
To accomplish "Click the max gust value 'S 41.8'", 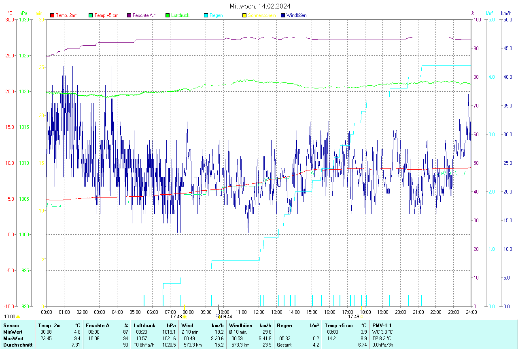I will [265, 338].
